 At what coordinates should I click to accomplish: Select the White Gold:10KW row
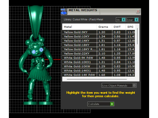pos(99,66)
